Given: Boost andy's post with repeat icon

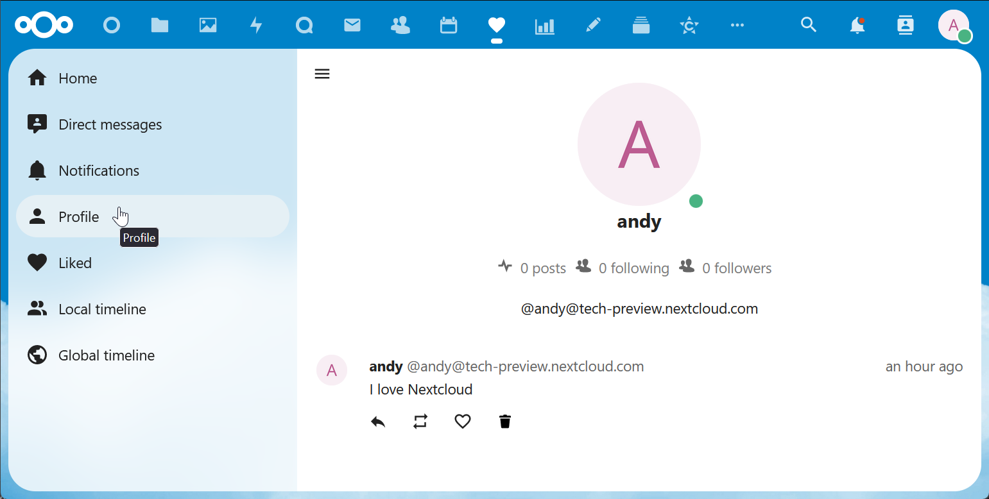Looking at the screenshot, I should click(x=420, y=421).
